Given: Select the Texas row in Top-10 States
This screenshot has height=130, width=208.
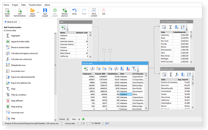Looking at the screenshot, I should [x=174, y=38].
